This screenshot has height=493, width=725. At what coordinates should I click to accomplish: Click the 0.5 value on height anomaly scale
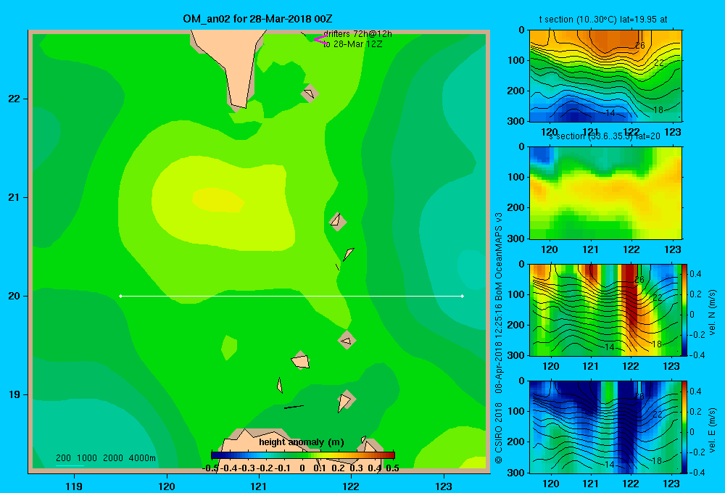pyautogui.click(x=392, y=468)
